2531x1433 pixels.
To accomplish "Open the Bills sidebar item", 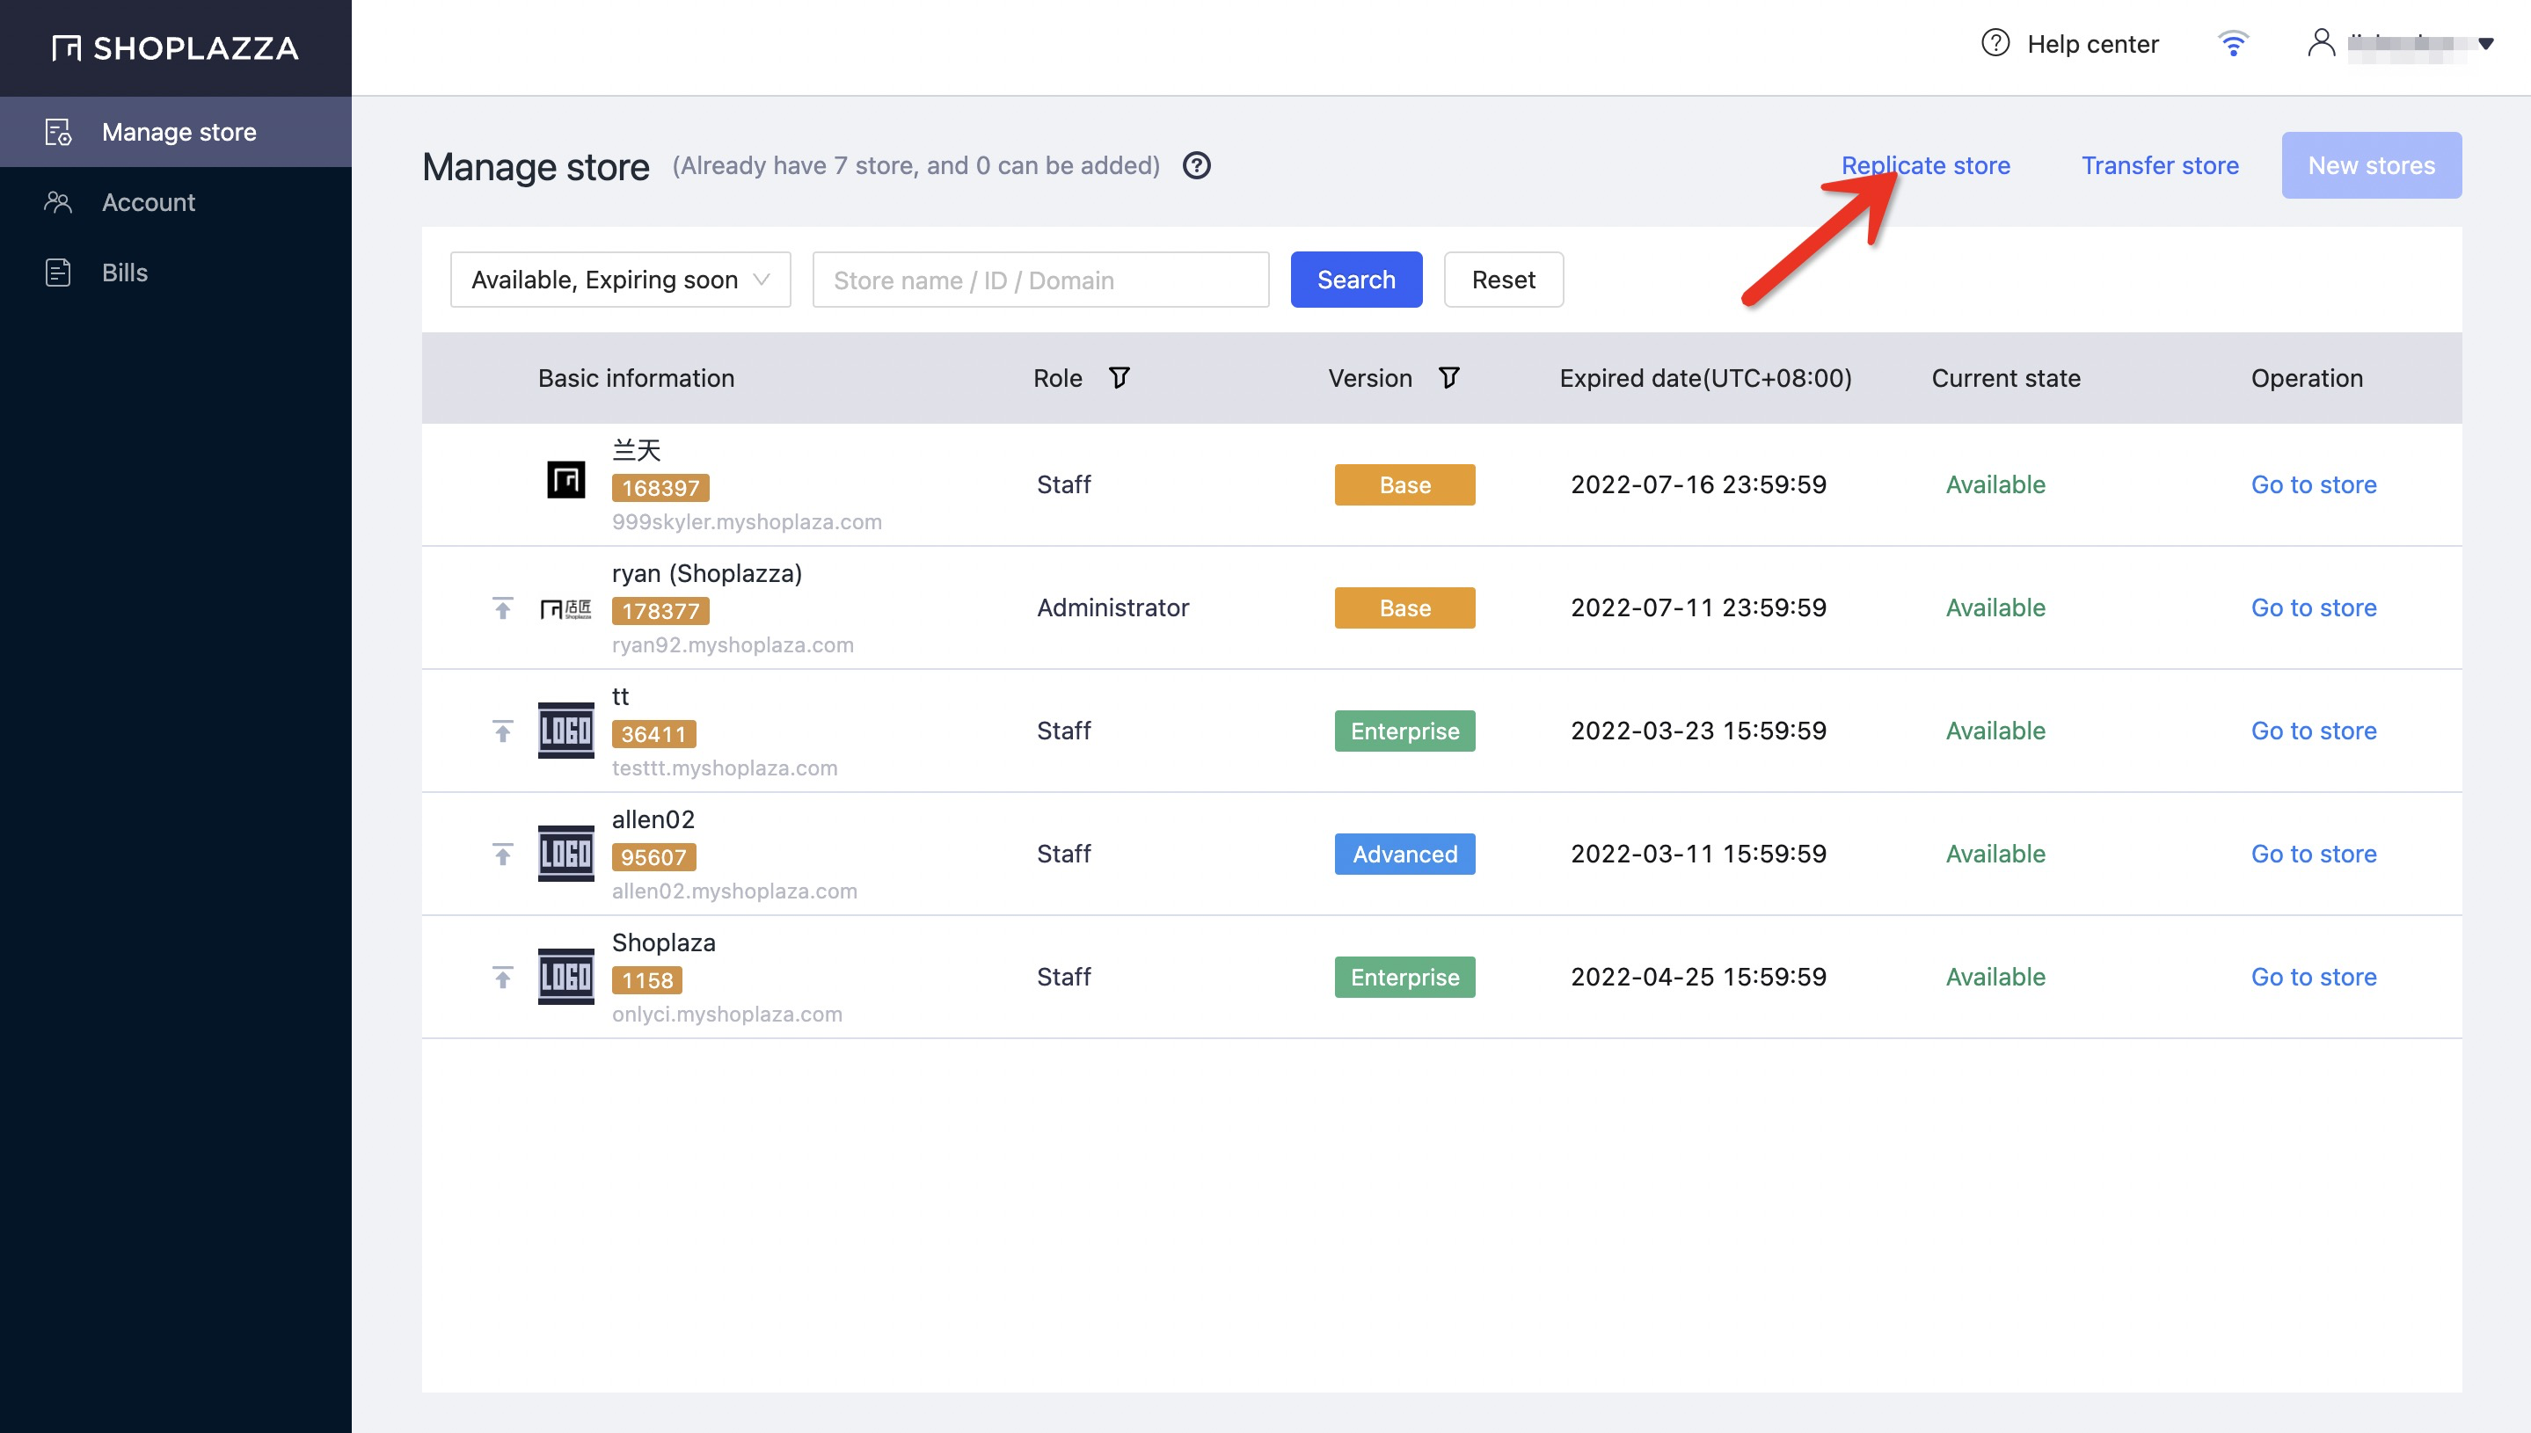I will pos(175,273).
